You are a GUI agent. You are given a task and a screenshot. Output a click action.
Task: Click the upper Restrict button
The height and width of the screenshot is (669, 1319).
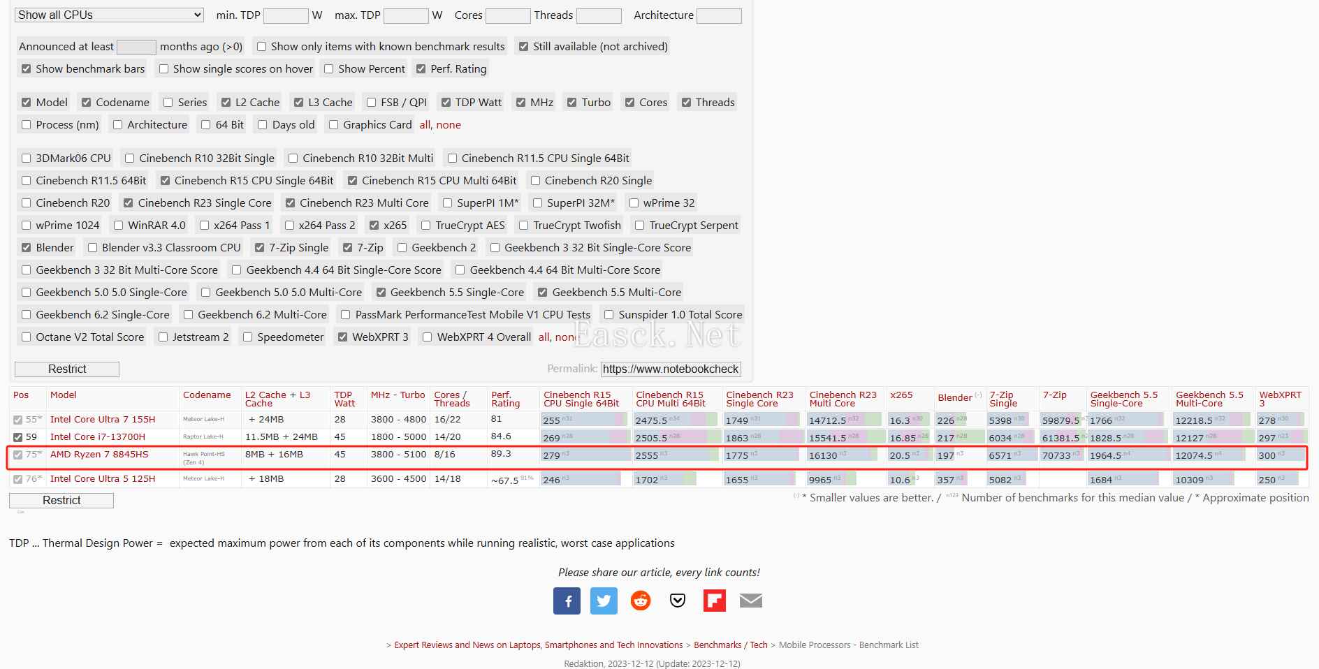67,369
